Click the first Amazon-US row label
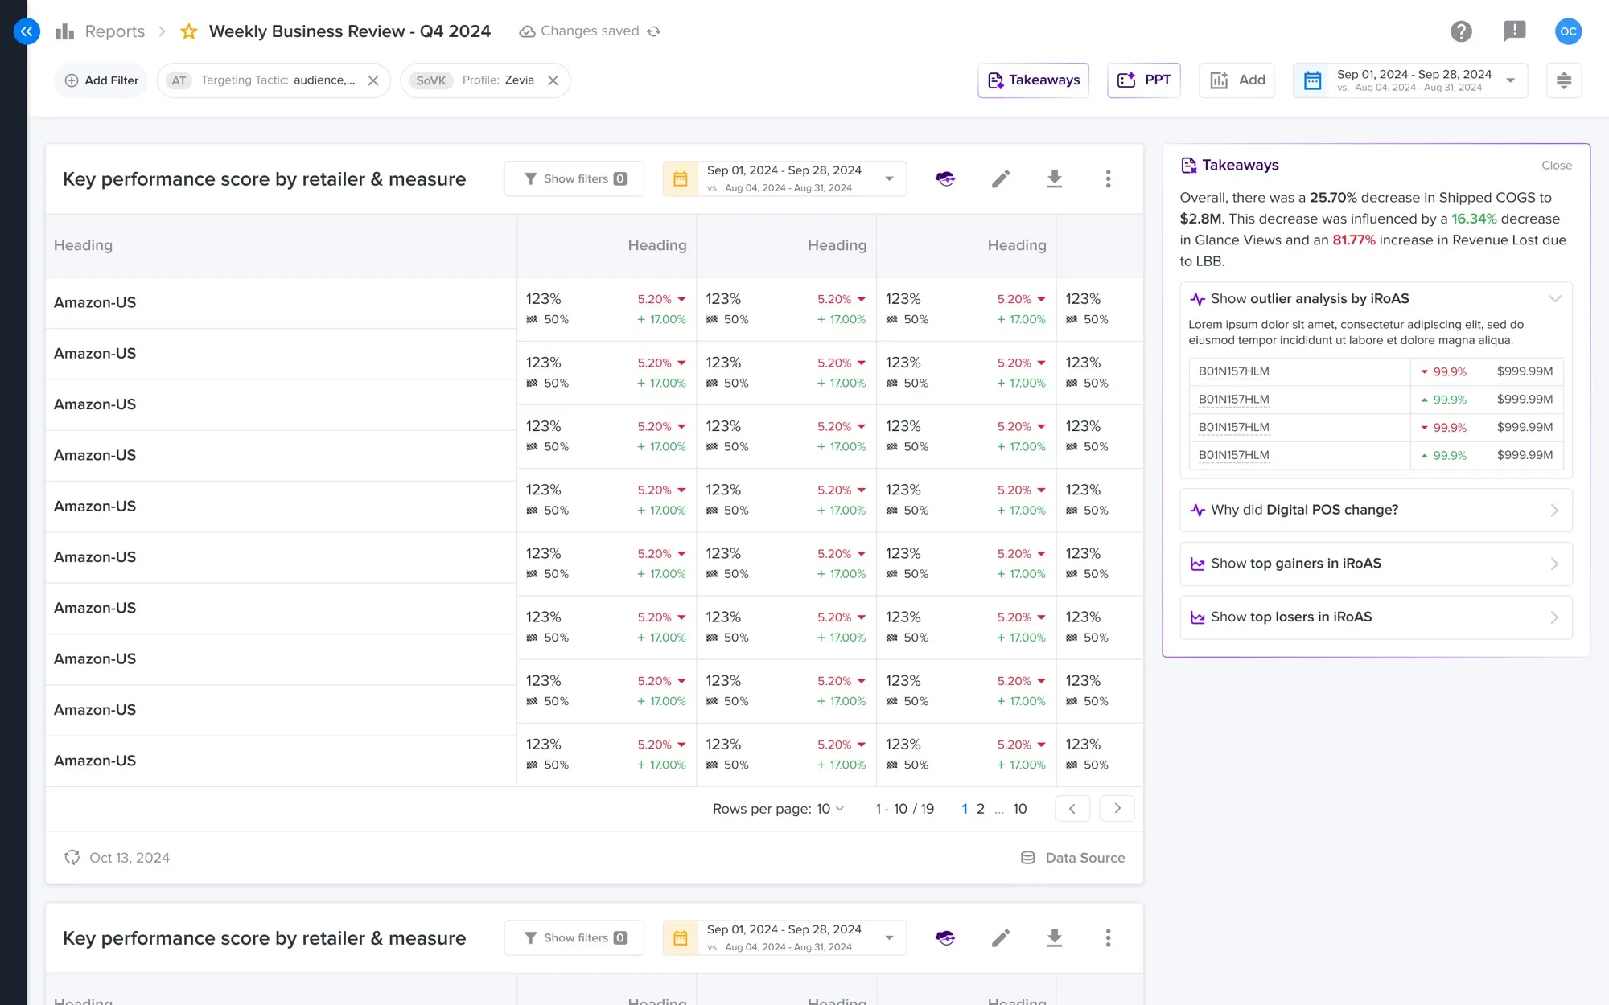Viewport: 1609px width, 1005px height. click(x=95, y=303)
